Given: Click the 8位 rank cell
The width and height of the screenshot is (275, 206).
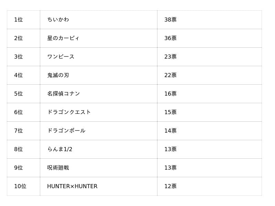Looking at the screenshot, I should pyautogui.click(x=19, y=149).
